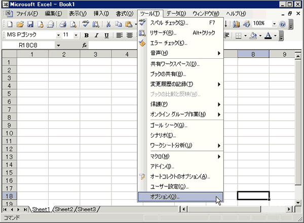Open the 挿入(I) menu
Viewport: 304px width, 223px height.
pyautogui.click(x=101, y=14)
